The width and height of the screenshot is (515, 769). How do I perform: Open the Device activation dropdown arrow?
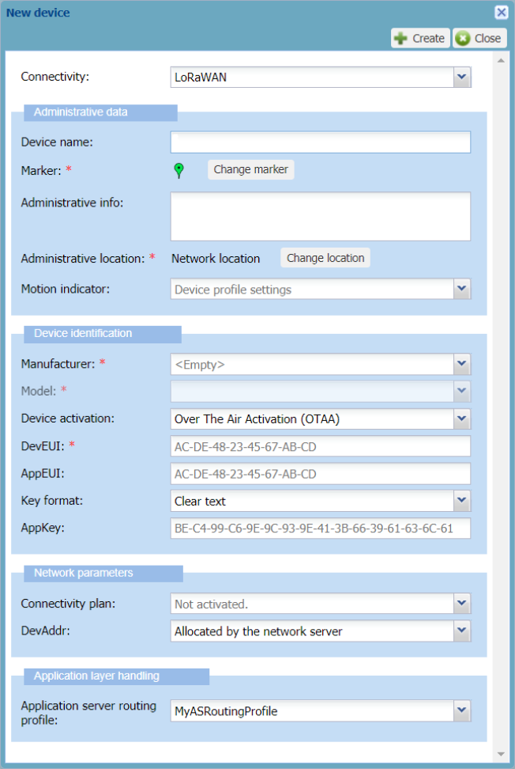pyautogui.click(x=461, y=419)
